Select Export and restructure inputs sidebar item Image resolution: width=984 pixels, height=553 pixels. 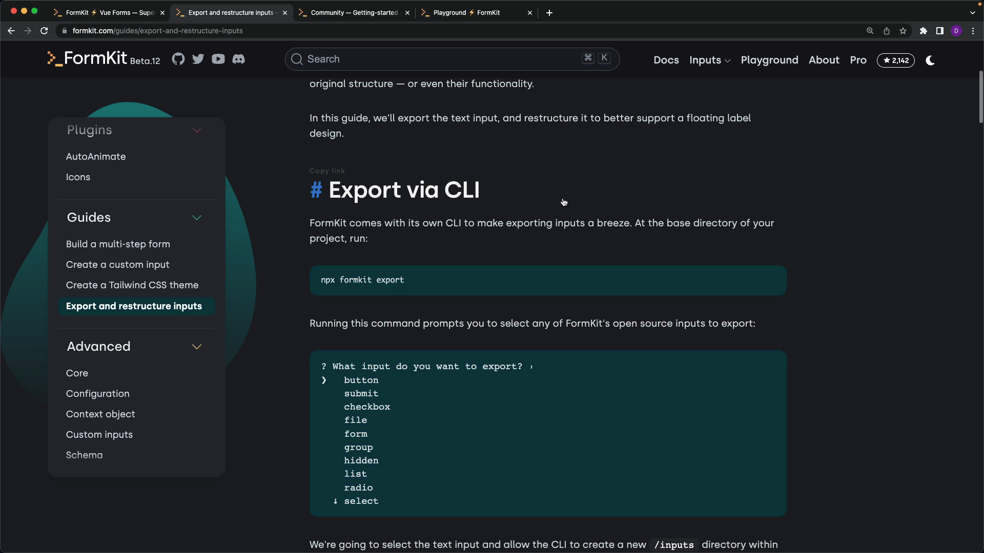[x=136, y=306]
